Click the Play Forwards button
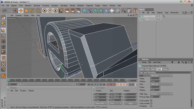 point(98,84)
